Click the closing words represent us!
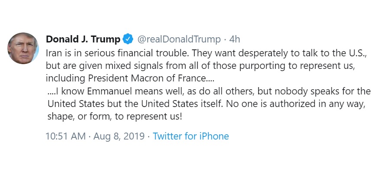Screen dimensions: 387x185 point(153,117)
